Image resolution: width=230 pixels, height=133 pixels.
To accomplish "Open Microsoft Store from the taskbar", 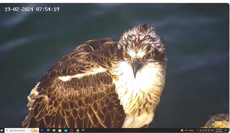I will (x=60, y=130).
